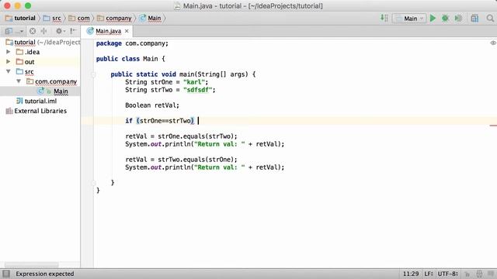497x279 pixels.
Task: Expand the .idea folder
Action: point(9,52)
